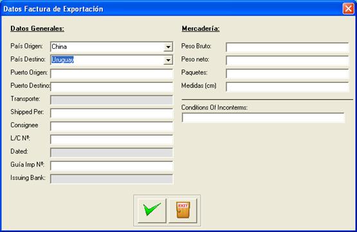
Task: Focus the Peso neto input field
Action: pos(288,60)
